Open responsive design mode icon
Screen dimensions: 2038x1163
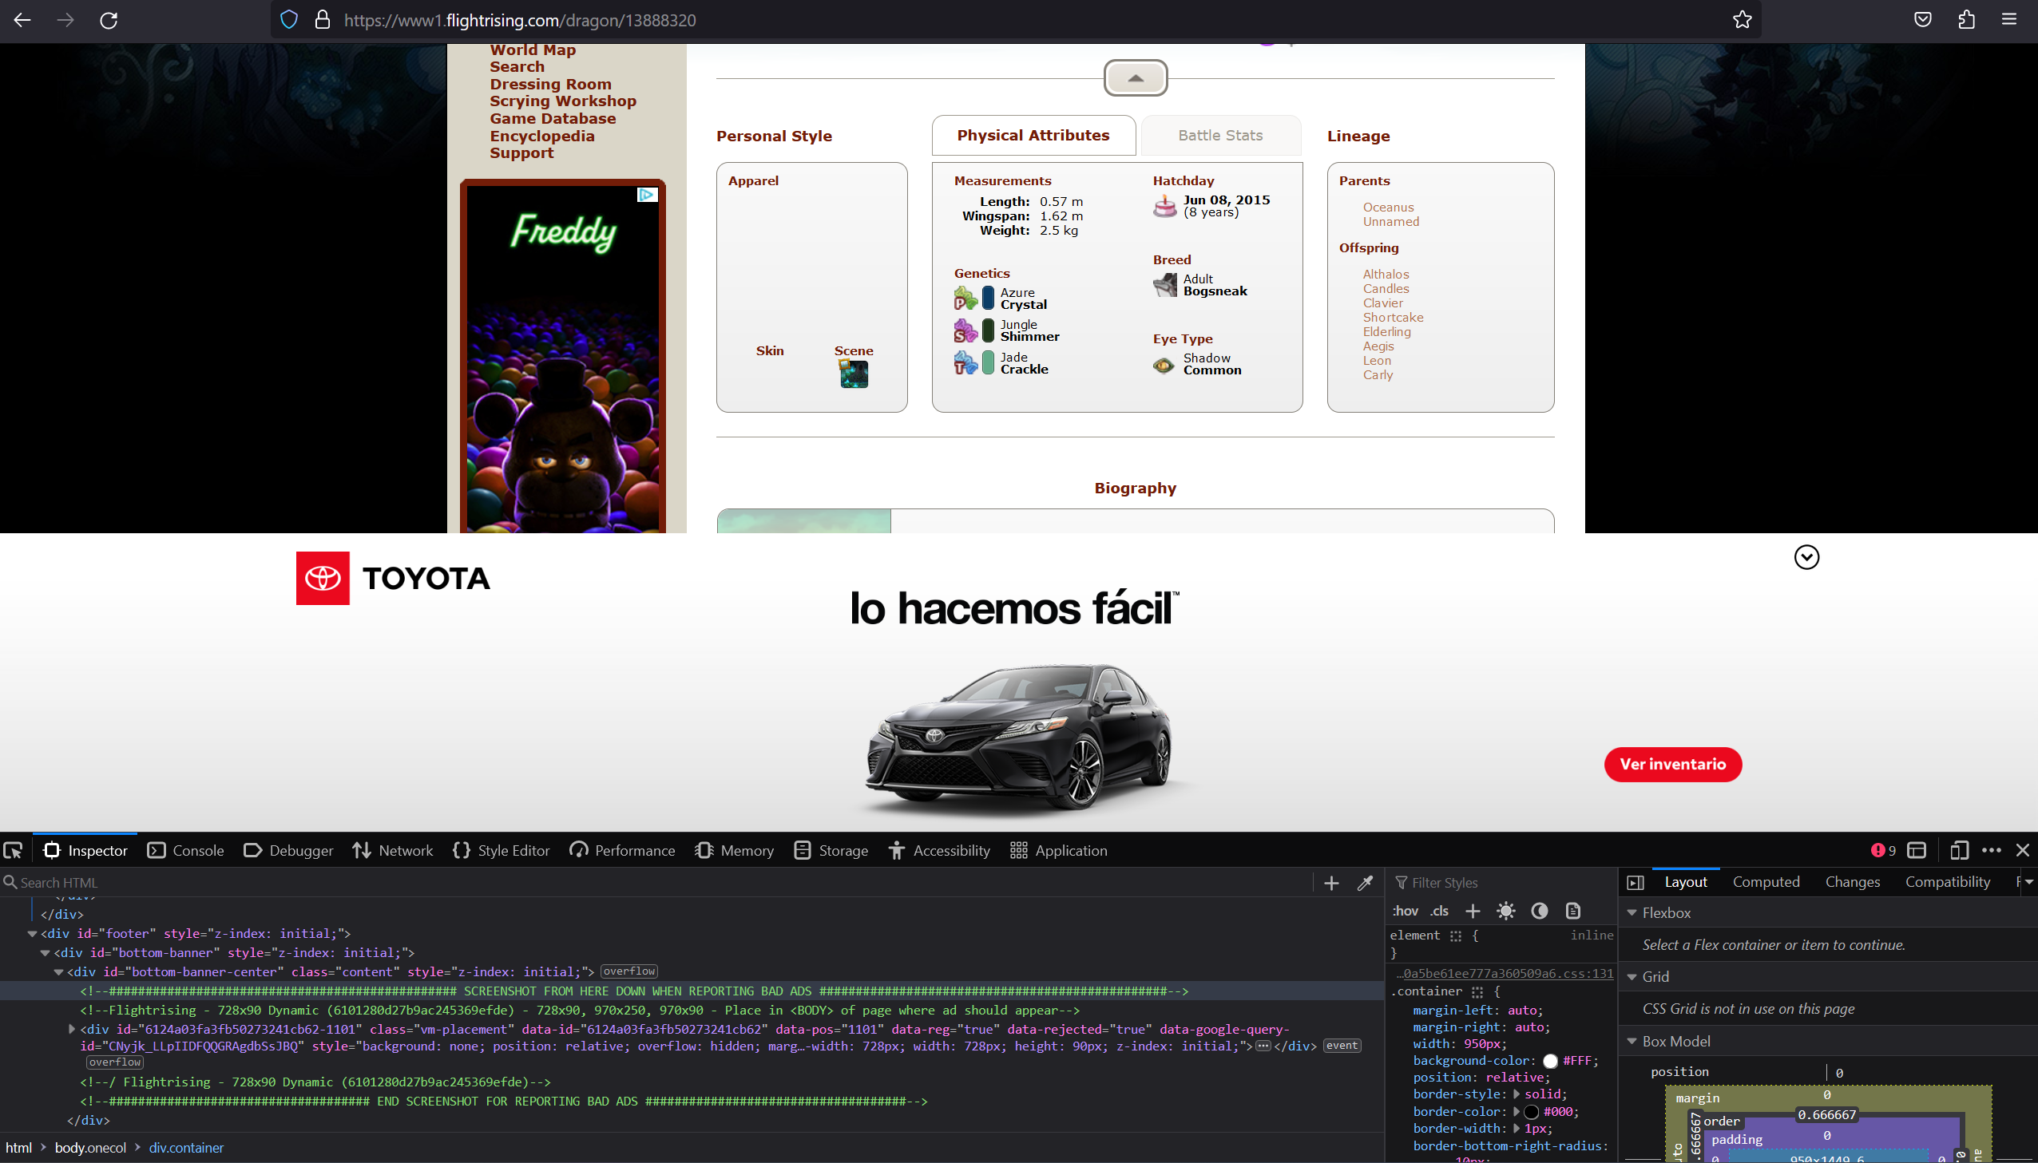pyautogui.click(x=1959, y=851)
